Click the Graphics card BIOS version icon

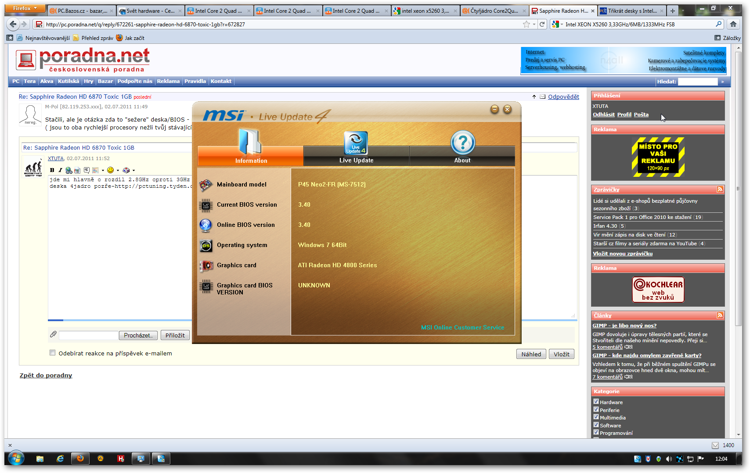pos(206,287)
